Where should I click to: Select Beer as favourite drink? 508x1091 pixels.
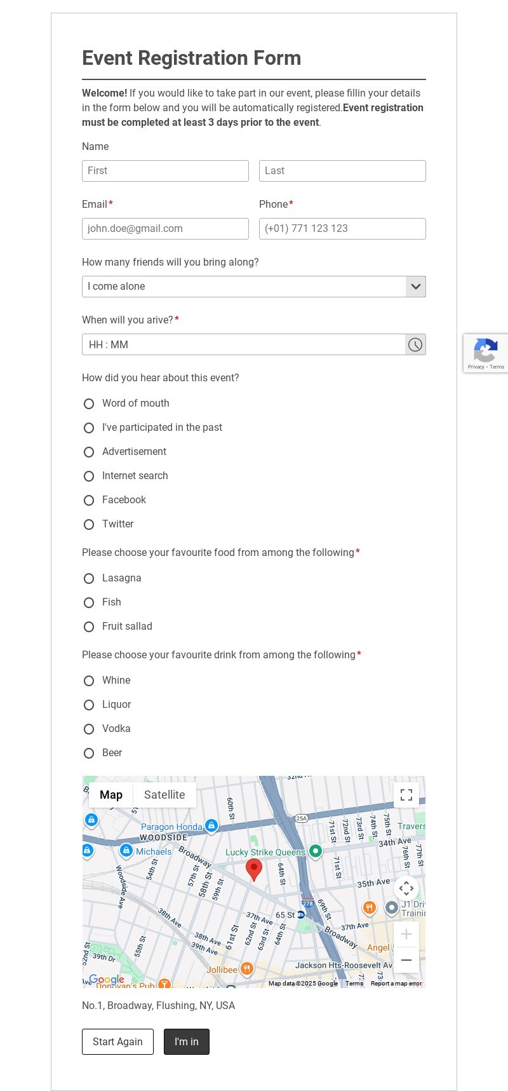pos(89,753)
